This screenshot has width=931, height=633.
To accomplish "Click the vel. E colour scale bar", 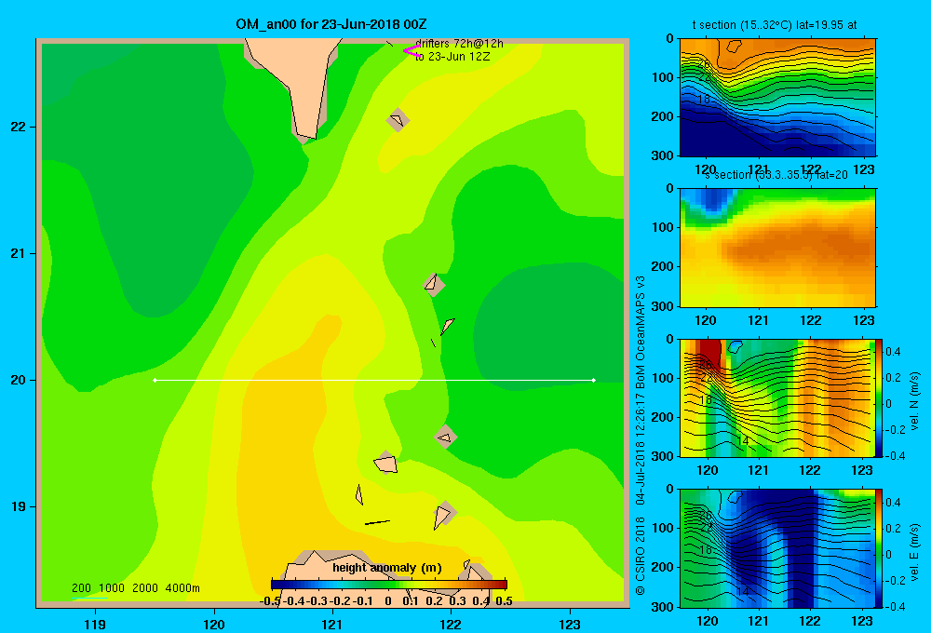I will (880, 548).
